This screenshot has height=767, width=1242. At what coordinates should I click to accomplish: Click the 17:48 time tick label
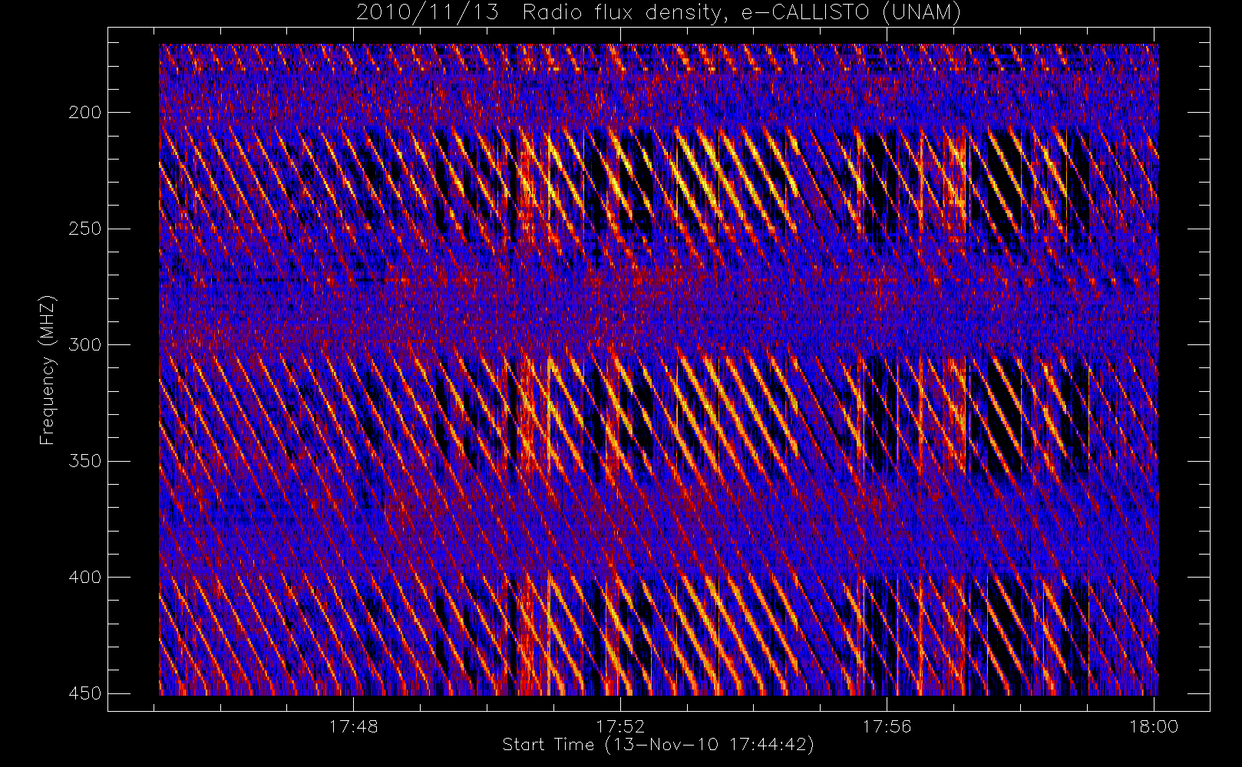click(x=353, y=726)
